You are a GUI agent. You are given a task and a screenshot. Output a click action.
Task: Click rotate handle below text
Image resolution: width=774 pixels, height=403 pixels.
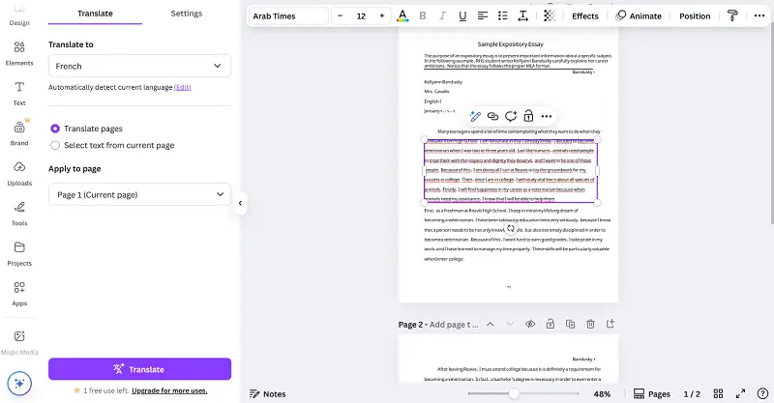[x=511, y=228]
